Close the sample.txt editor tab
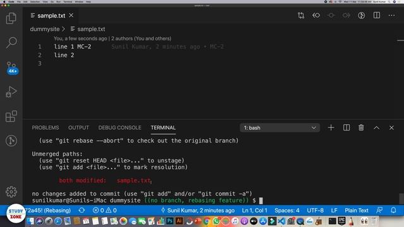 (x=71, y=15)
